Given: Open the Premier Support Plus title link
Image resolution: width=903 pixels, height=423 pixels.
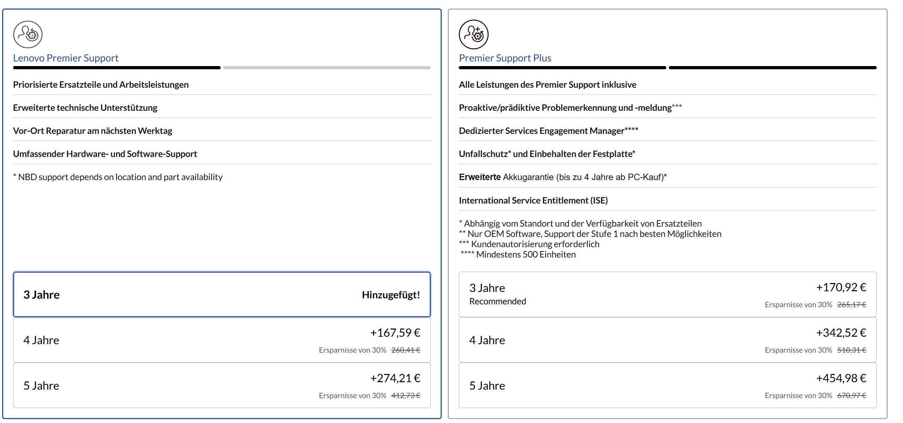Looking at the screenshot, I should click(505, 58).
